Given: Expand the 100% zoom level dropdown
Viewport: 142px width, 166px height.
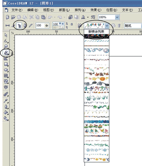Looking at the screenshot, I should 117,17.
